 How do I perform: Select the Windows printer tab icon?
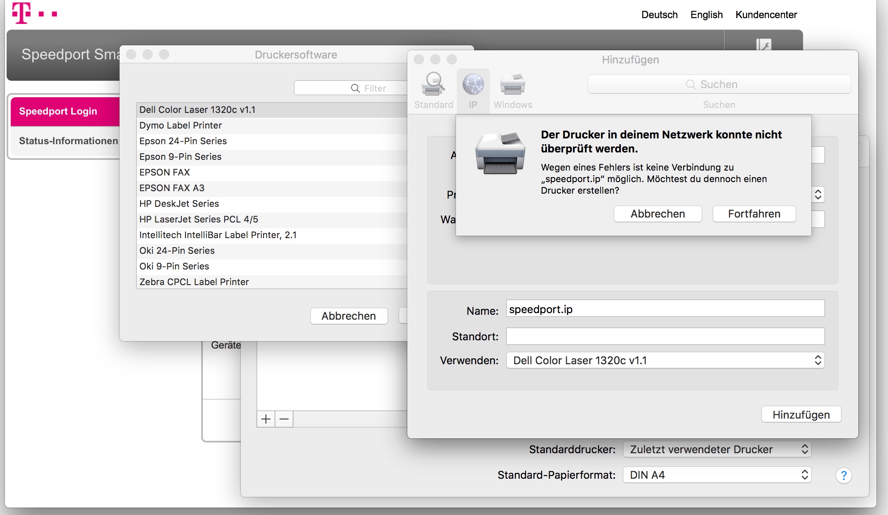(512, 84)
